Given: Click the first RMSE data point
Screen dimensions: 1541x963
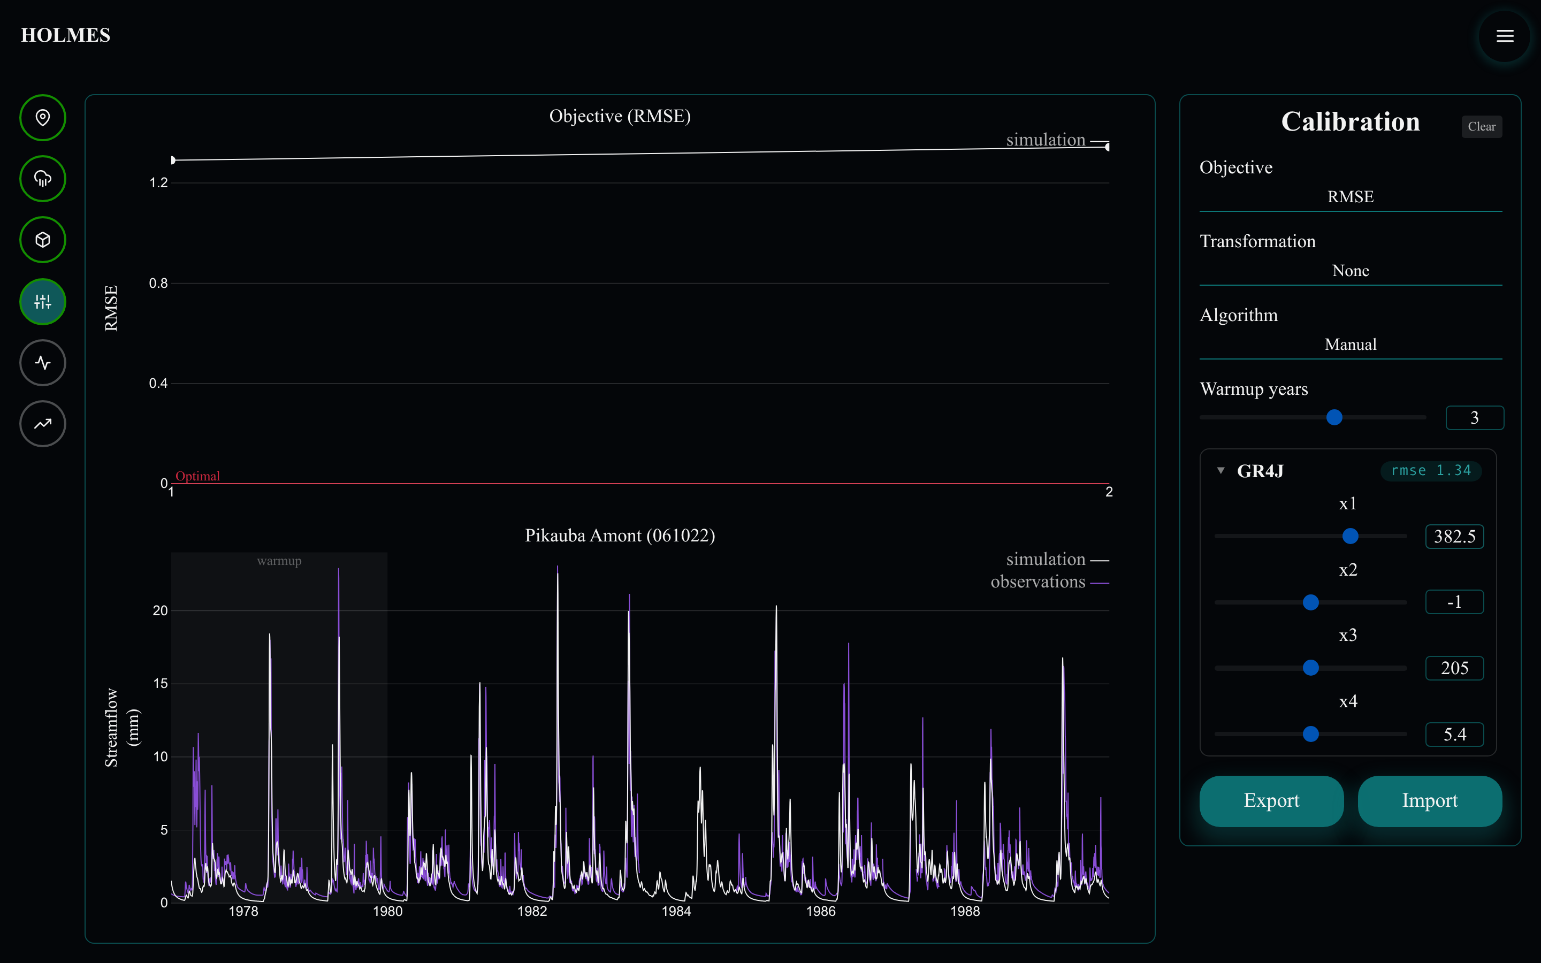Looking at the screenshot, I should pos(173,160).
